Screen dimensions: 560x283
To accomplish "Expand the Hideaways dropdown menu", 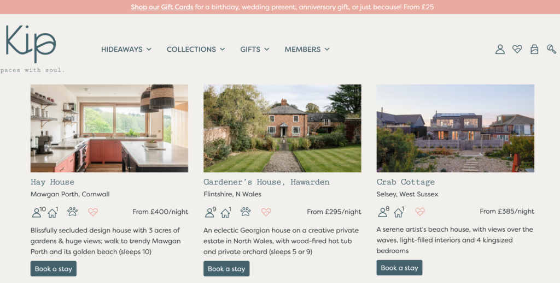I will click(x=126, y=49).
